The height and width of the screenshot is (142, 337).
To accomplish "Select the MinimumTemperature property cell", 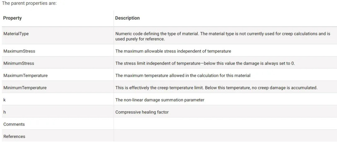I will [25, 88].
